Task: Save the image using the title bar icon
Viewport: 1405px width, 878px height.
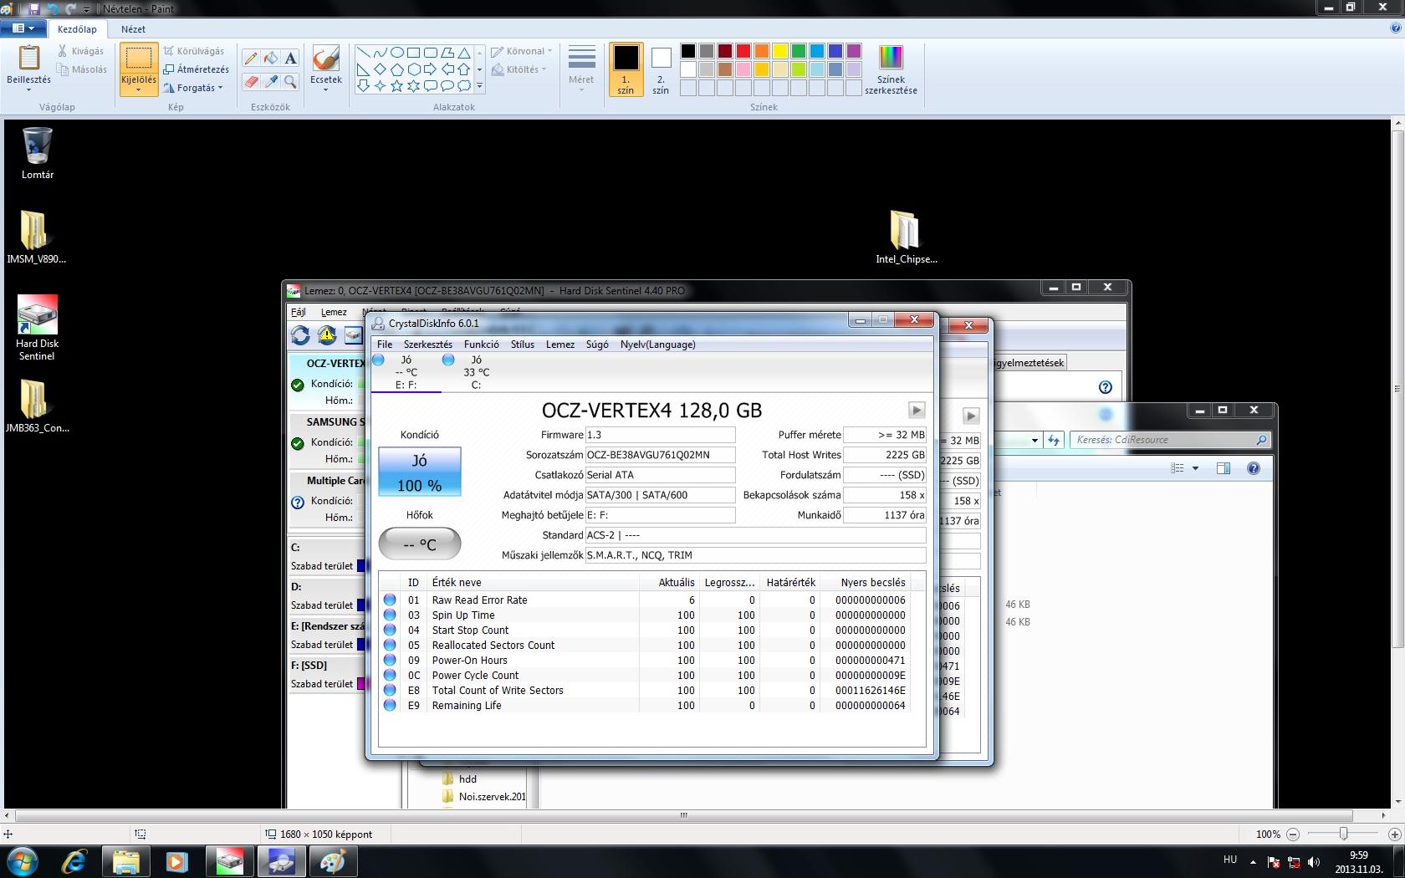Action: pyautogui.click(x=34, y=8)
